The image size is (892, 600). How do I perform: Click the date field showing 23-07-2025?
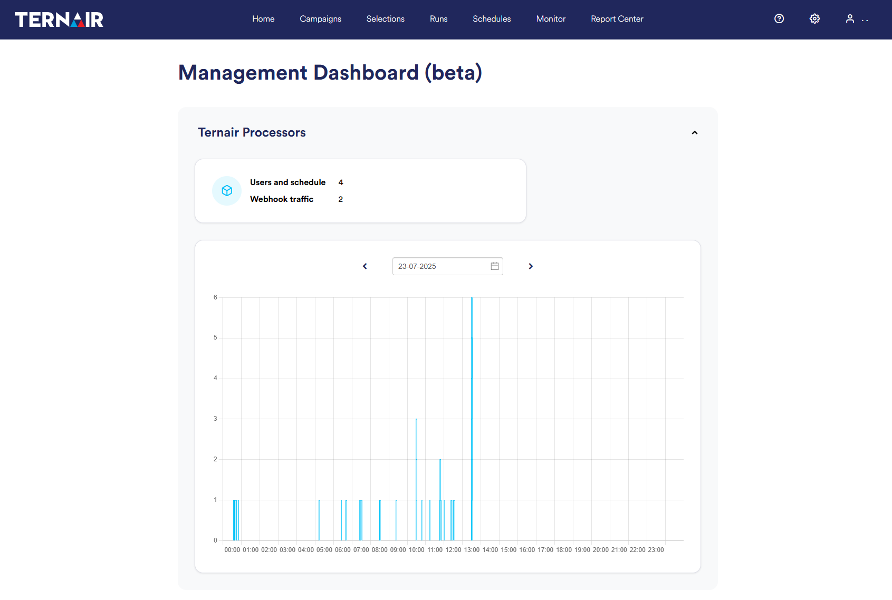(447, 266)
